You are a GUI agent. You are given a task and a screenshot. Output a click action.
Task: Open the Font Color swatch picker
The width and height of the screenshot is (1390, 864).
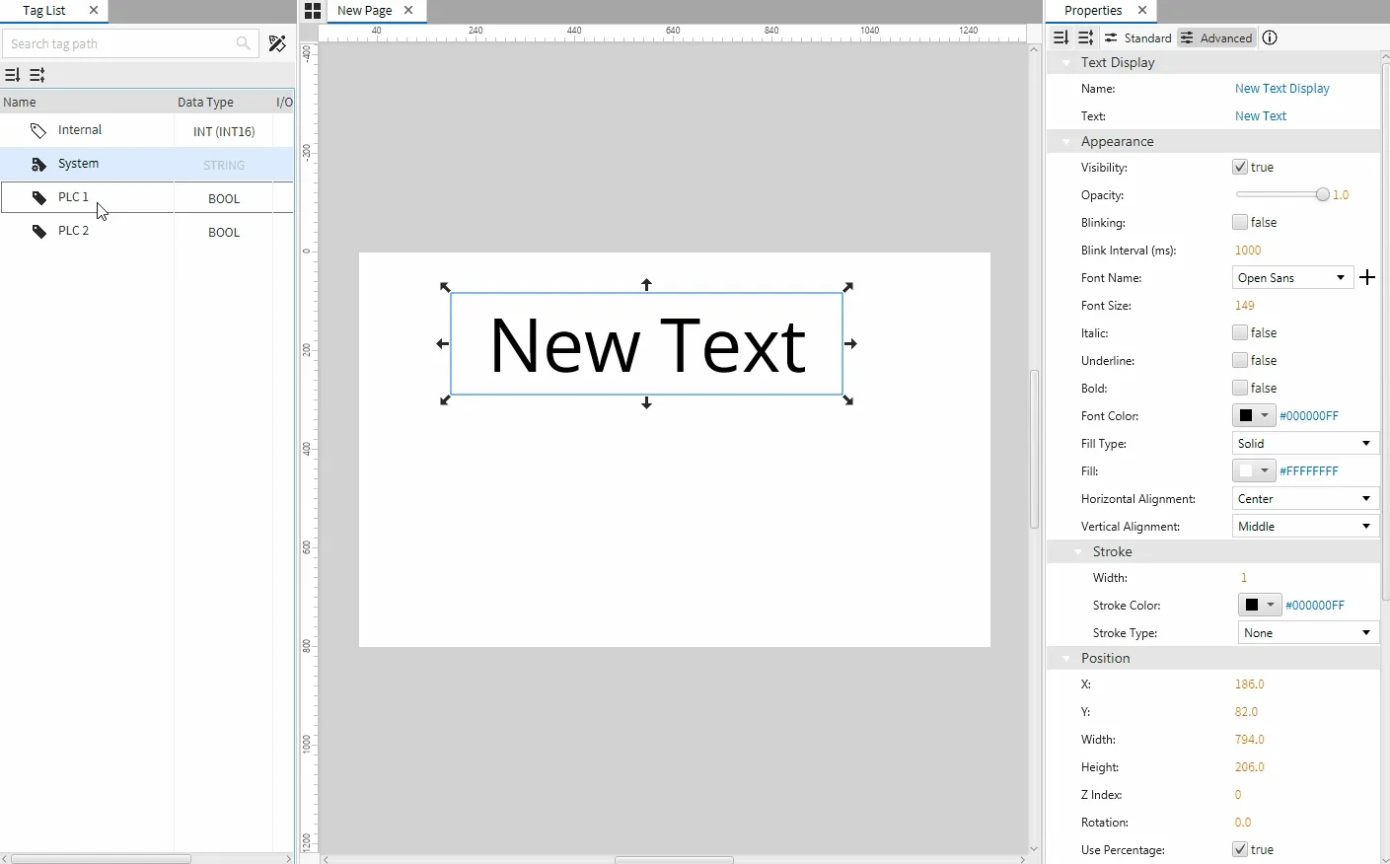point(1254,416)
